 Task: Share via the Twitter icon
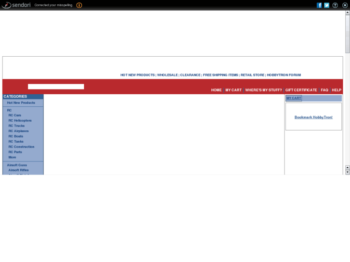click(x=326, y=5)
